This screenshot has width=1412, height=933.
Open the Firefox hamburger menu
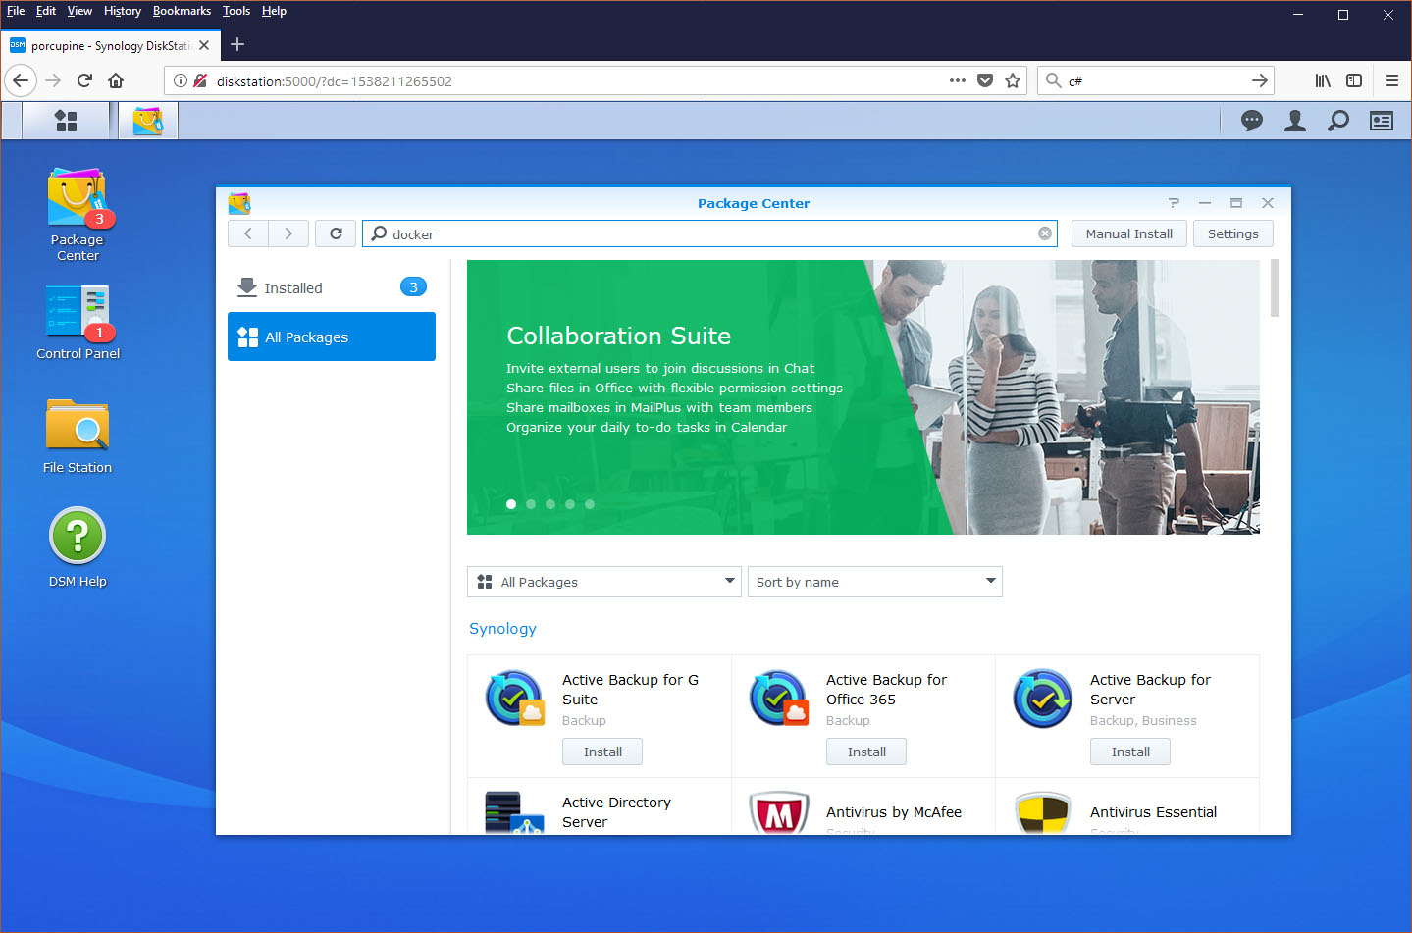(x=1391, y=80)
